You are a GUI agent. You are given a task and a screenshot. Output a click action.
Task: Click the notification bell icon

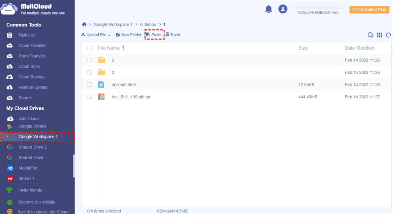pos(268,9)
